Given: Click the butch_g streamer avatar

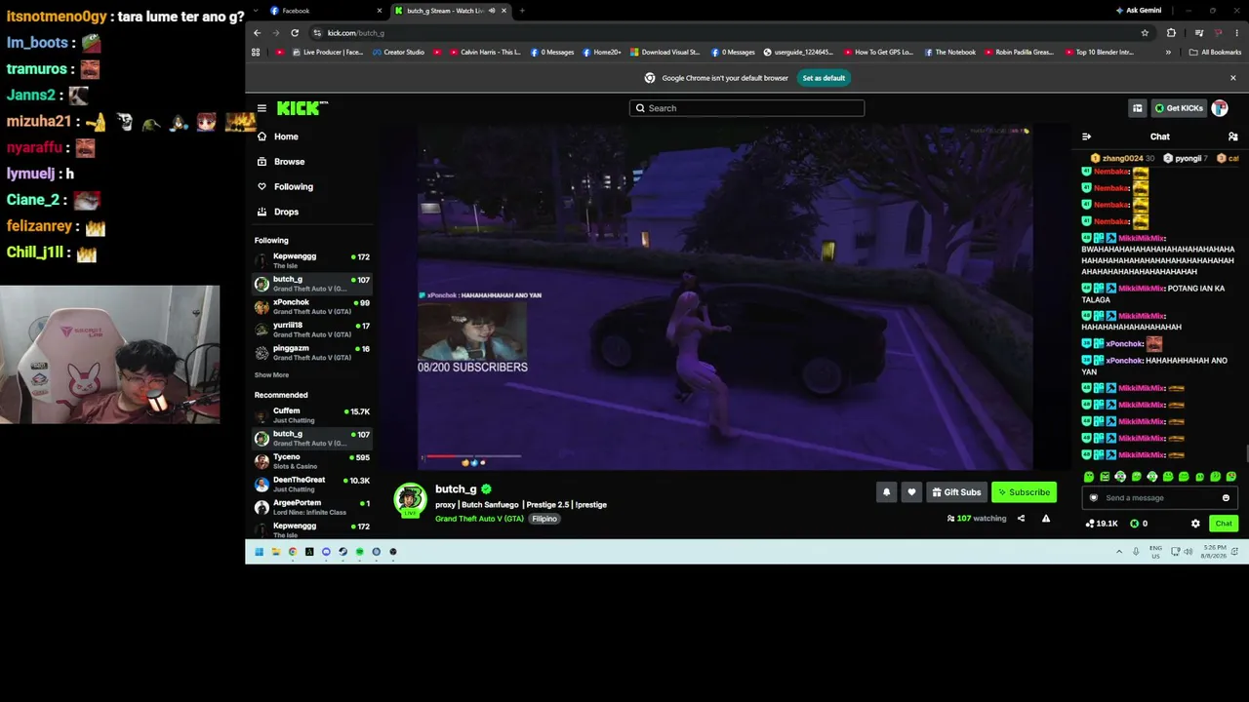Looking at the screenshot, I should 410,499.
